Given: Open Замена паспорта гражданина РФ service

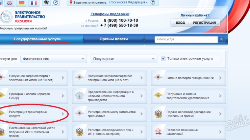Looking at the screenshot, I should pos(188,78).
